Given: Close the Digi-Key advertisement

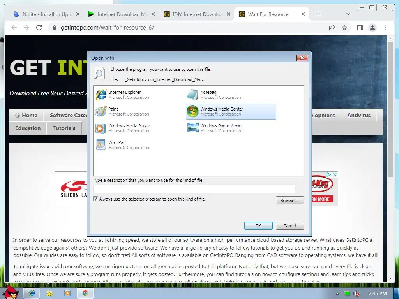Looking at the screenshot, I should [x=335, y=174].
